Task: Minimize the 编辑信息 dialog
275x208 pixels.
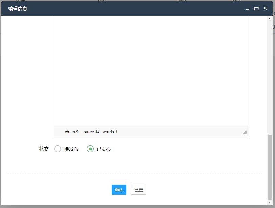Action: pos(248,8)
